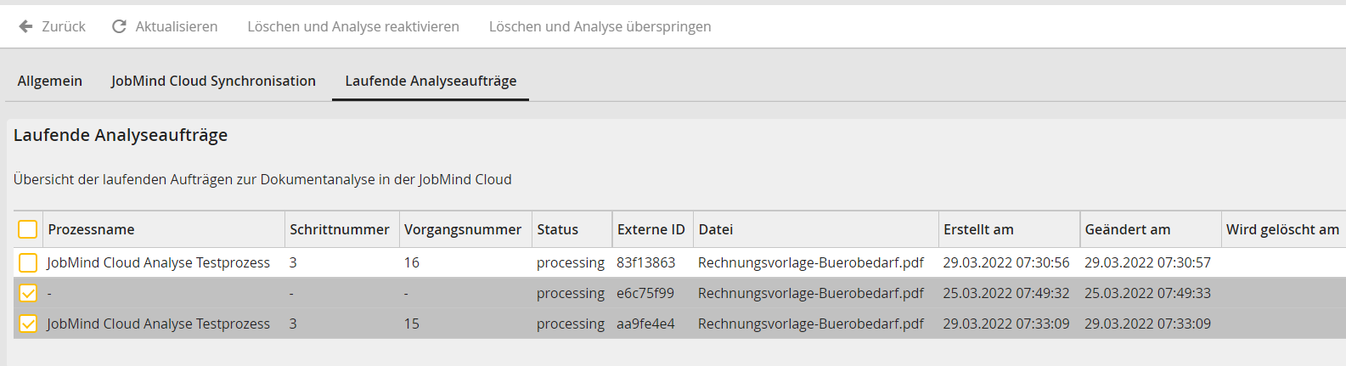The height and width of the screenshot is (366, 1346).
Task: Click the Wird gelöscht am column header
Action: pyautogui.click(x=1282, y=229)
